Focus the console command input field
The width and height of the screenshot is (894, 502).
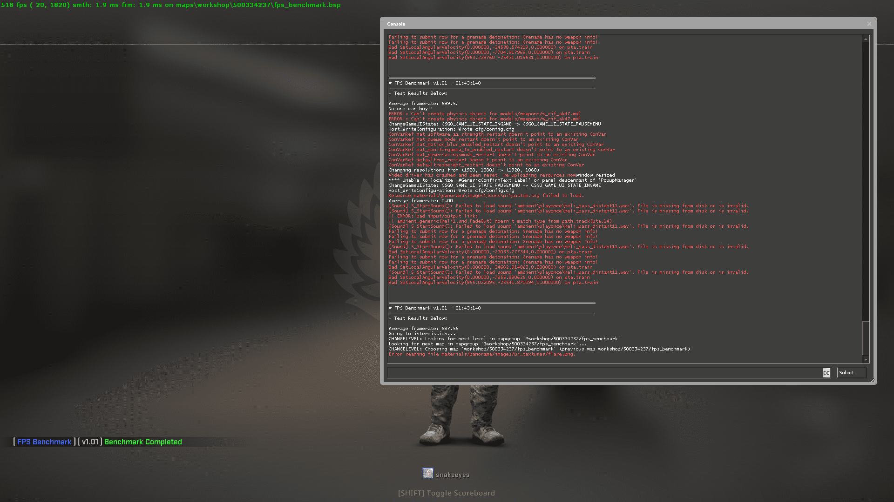604,373
